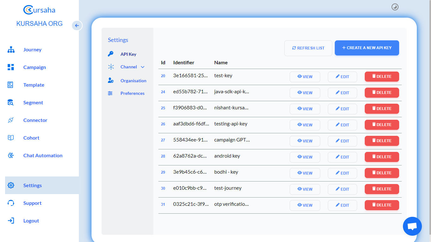Click row Id 28
431x242 pixels.
(163, 156)
